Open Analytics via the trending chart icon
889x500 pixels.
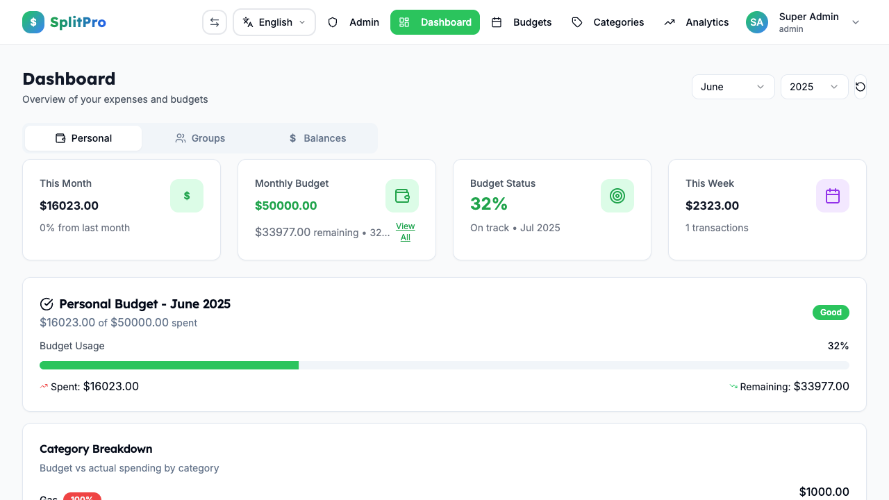(x=669, y=22)
